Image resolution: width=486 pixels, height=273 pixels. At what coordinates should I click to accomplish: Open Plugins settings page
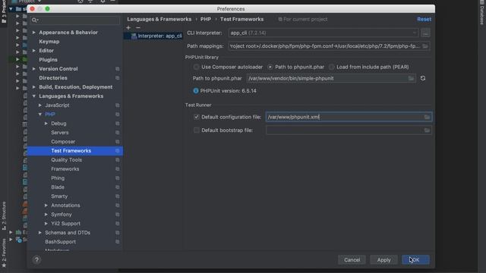(48, 60)
